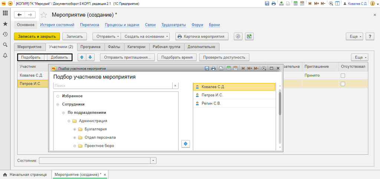Toggle 'Отсутствовал' checkbox for Ковалев С.Д.

point(343,76)
